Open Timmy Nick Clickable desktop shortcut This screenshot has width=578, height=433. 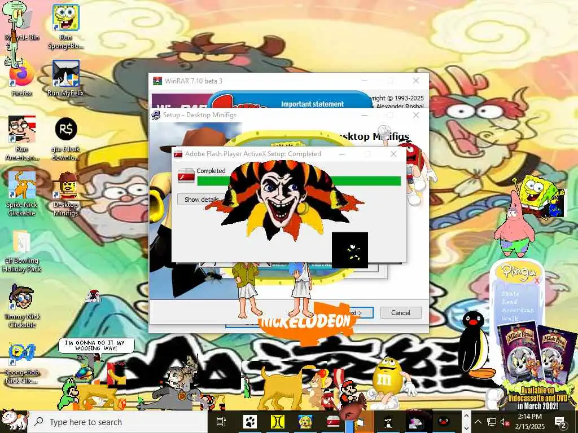pos(22,306)
